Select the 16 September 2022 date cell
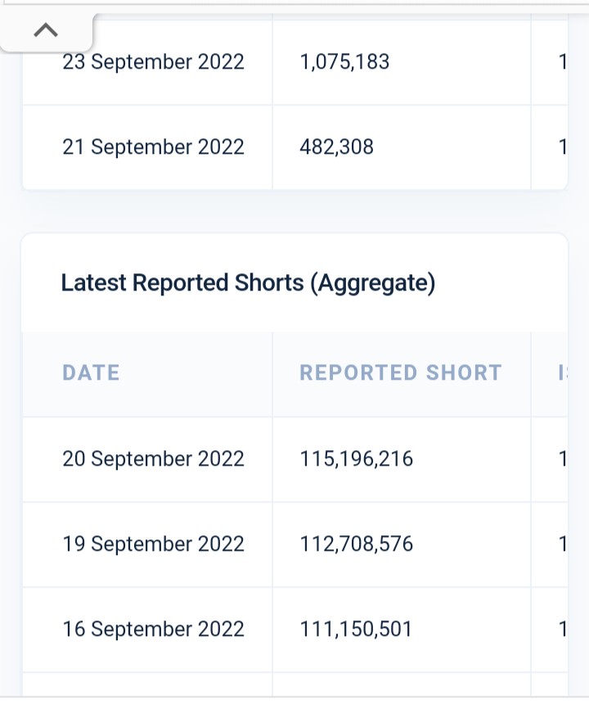Screen dimensions: 589x713 147,630
